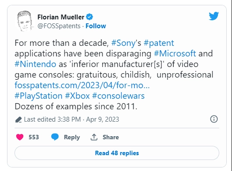Click the reply speech bubble icon
Screen dimensions: 232x171
55,137
